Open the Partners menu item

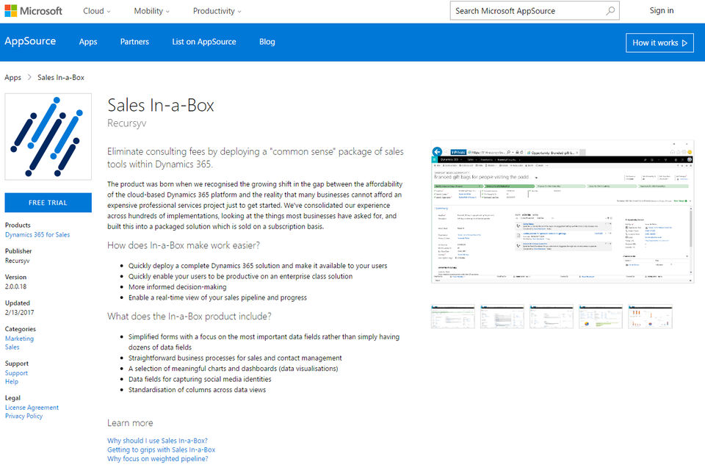click(134, 42)
